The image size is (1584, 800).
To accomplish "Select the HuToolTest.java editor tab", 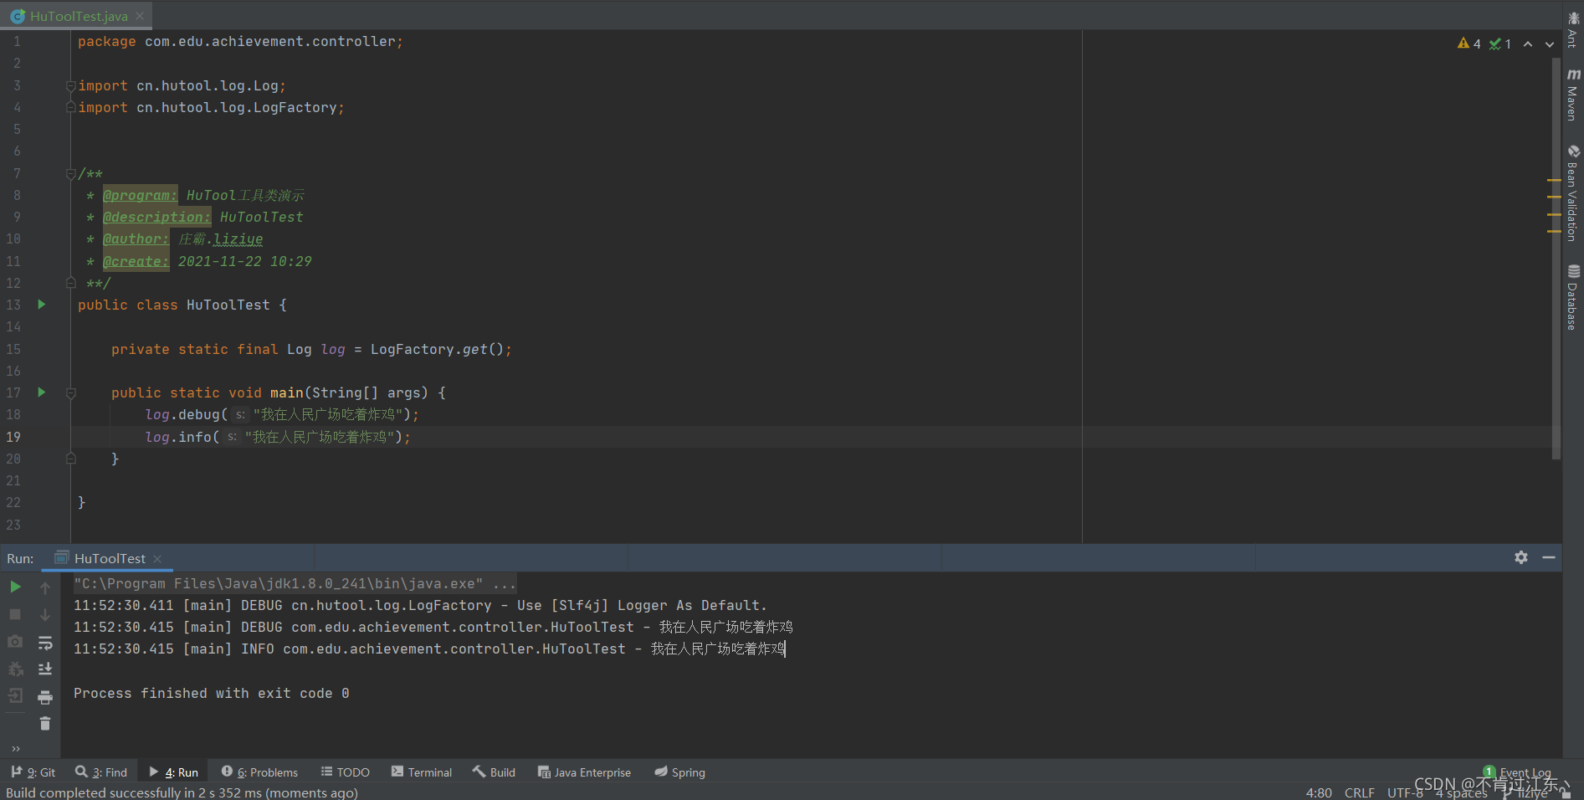I will [x=78, y=16].
